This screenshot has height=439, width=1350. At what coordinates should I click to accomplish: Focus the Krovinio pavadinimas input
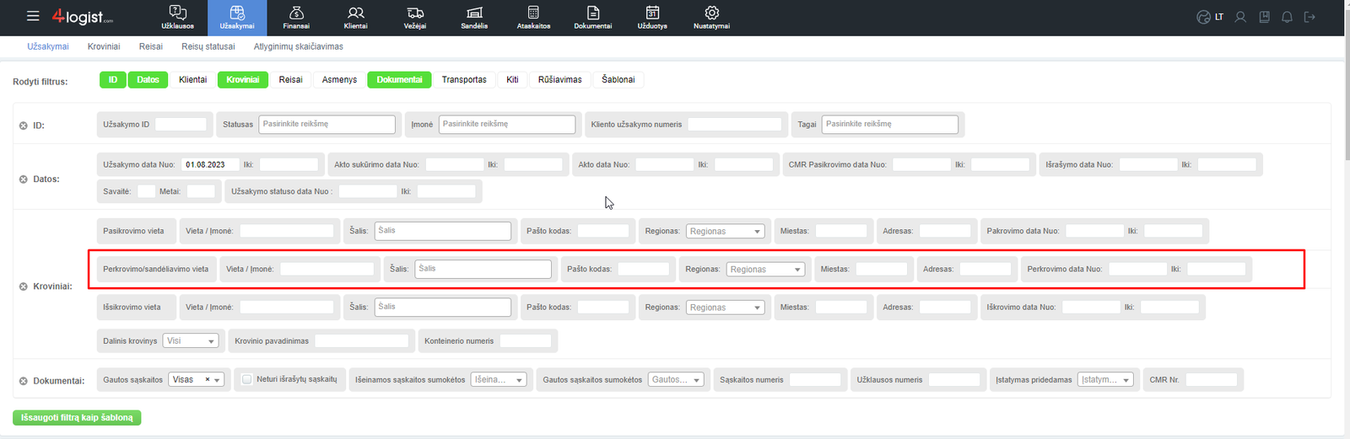362,341
